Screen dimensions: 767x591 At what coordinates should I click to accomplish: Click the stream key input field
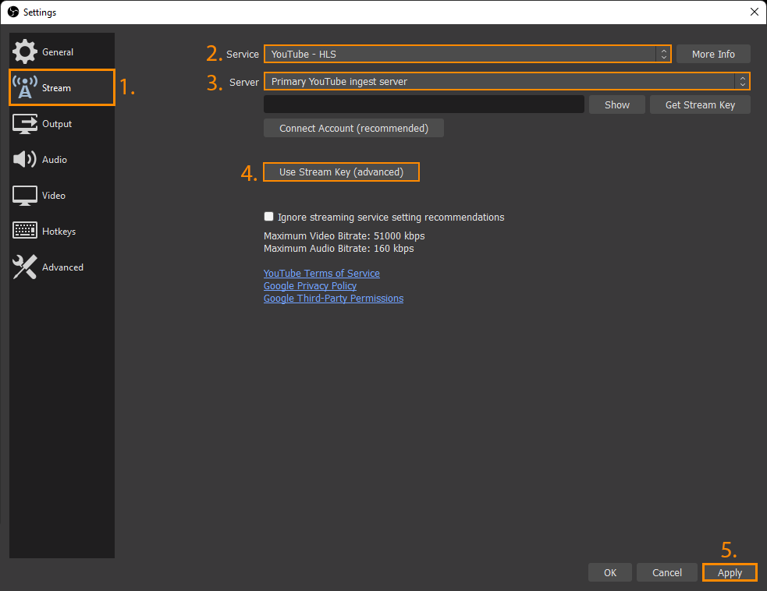pos(424,104)
